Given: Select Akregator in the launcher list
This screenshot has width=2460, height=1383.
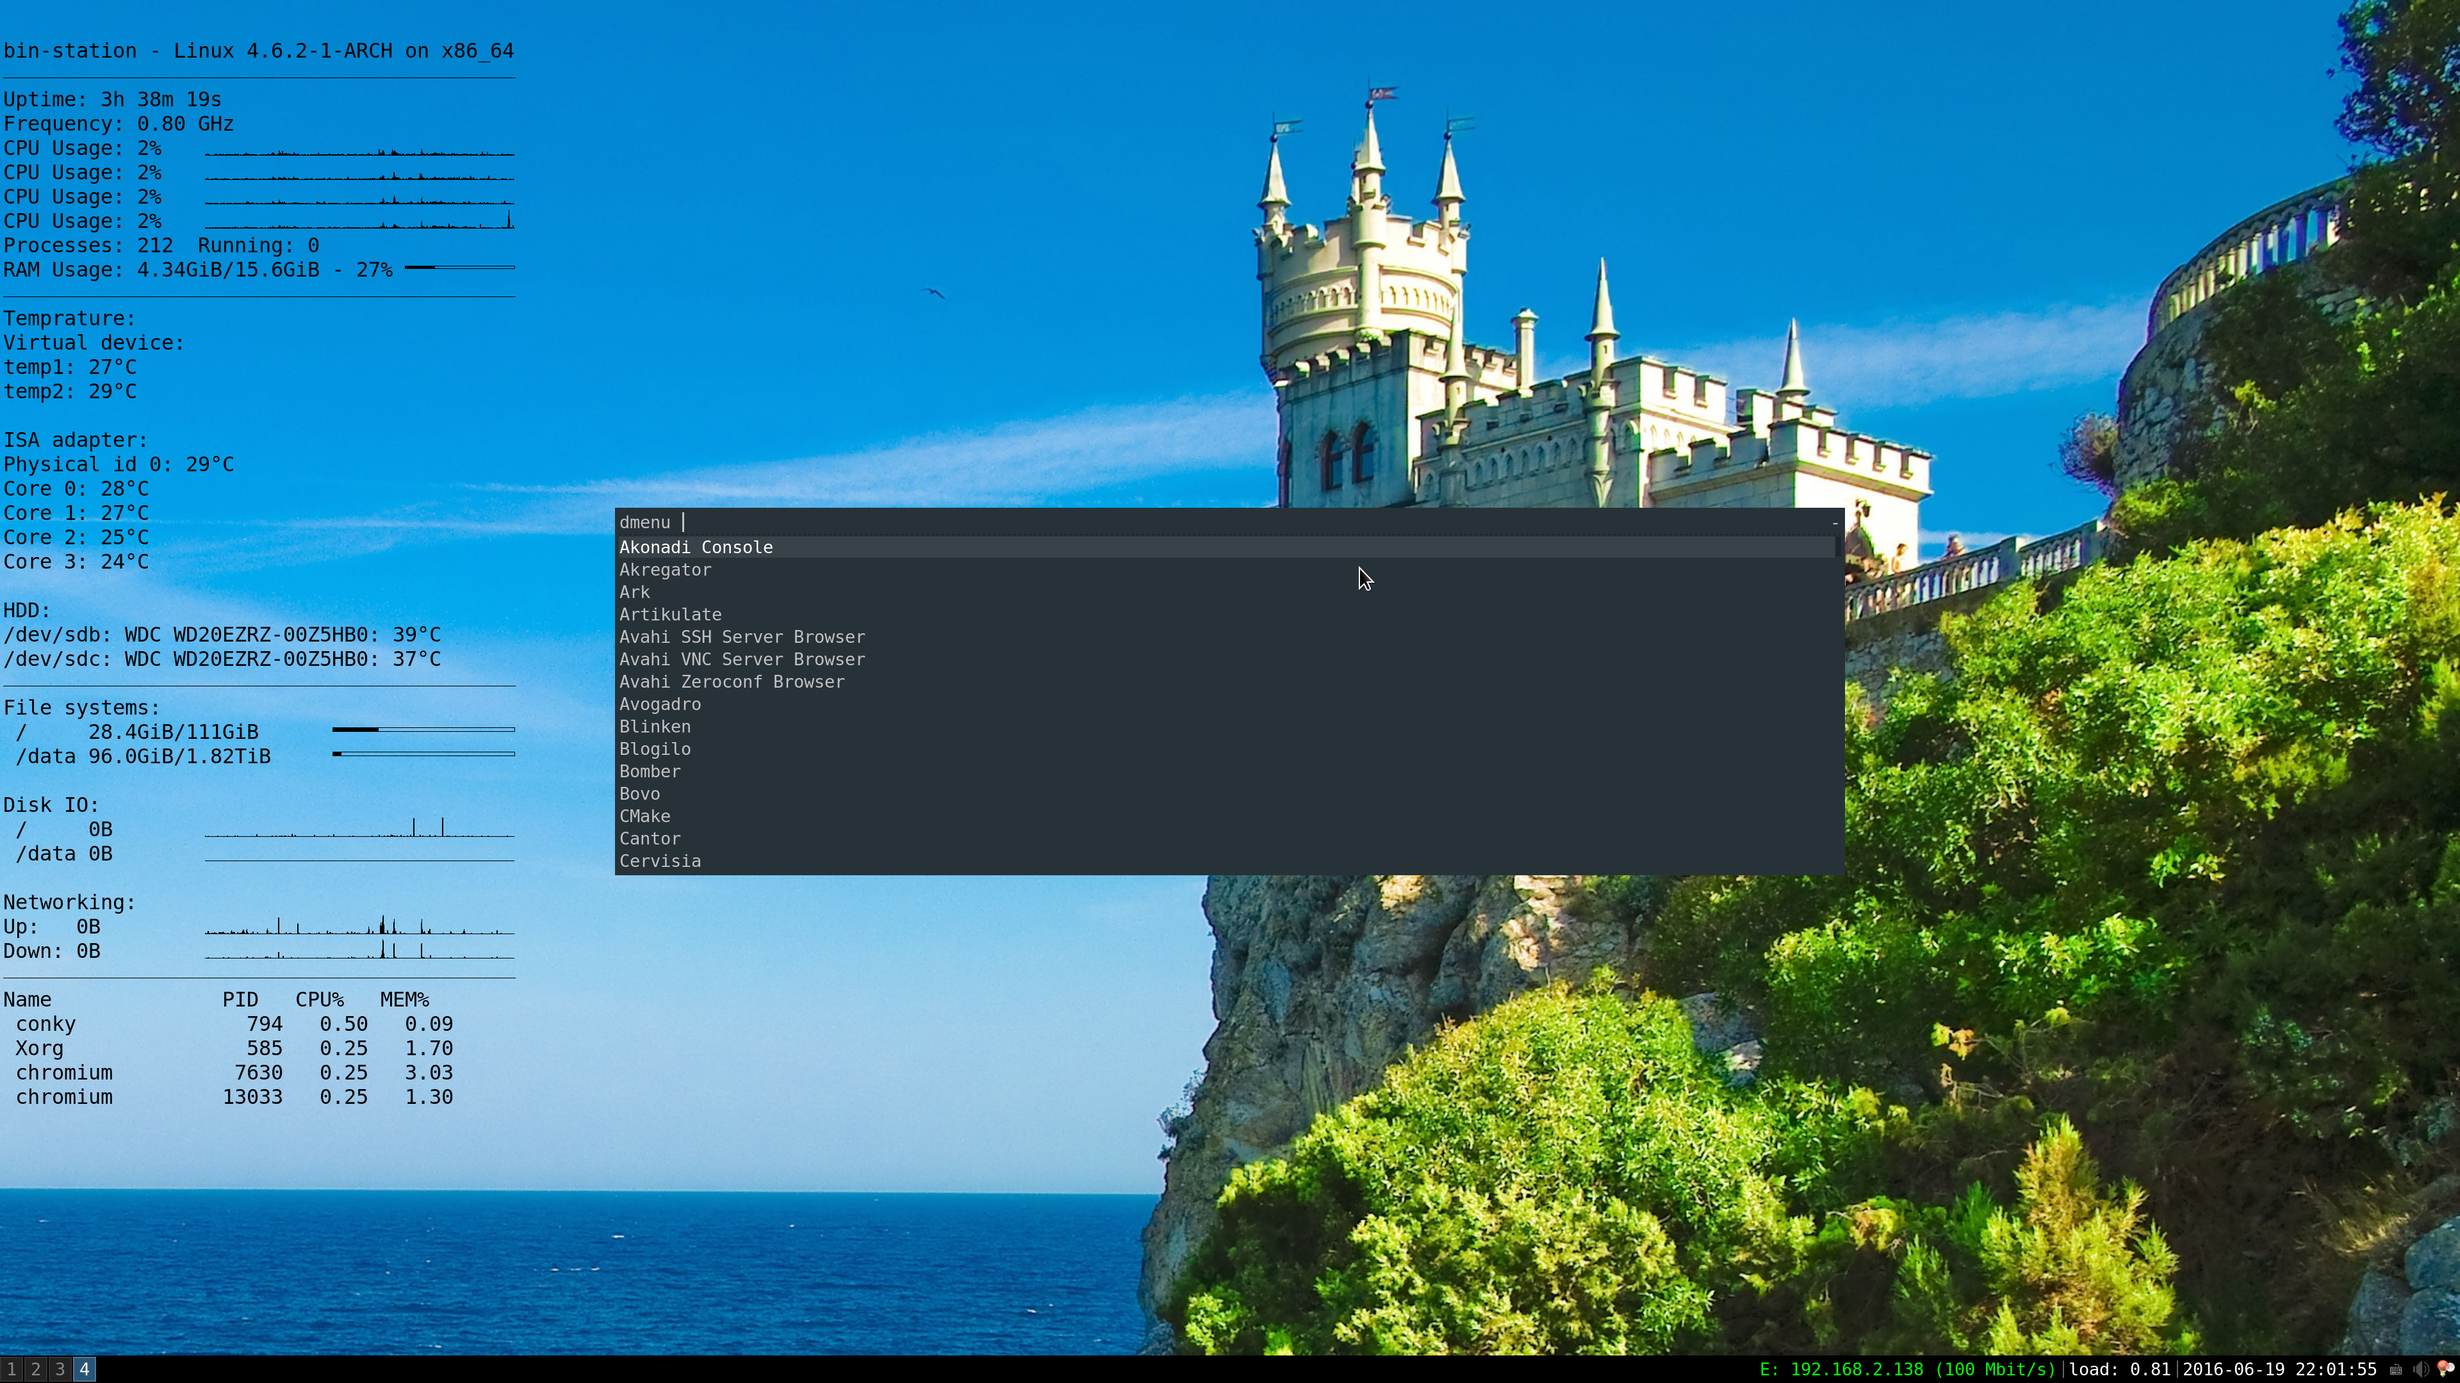Looking at the screenshot, I should point(1226,570).
